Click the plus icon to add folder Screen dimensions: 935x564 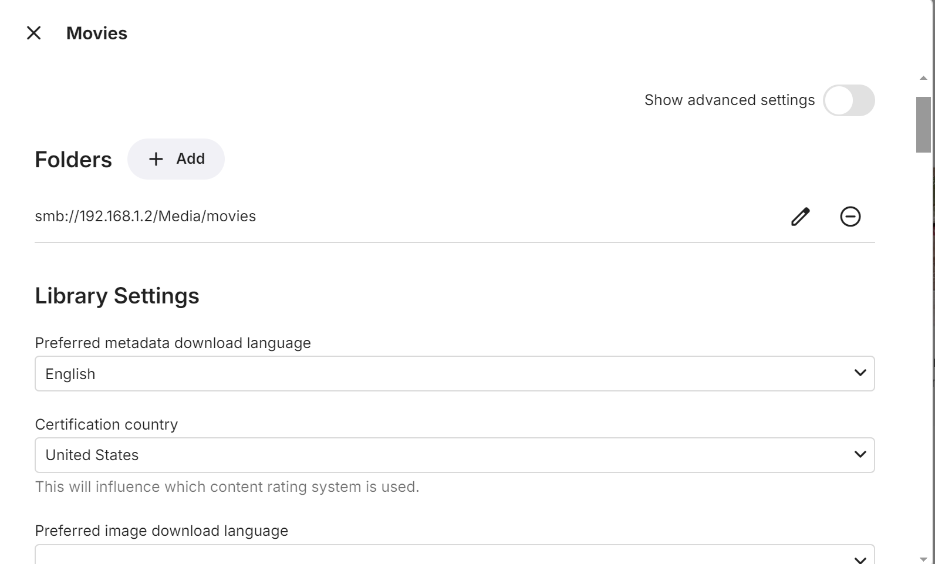tap(156, 159)
